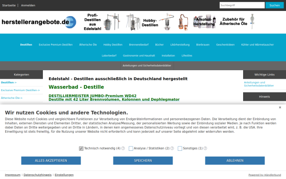Open Ätherische Öle in the navigation bar

[x=88, y=45]
